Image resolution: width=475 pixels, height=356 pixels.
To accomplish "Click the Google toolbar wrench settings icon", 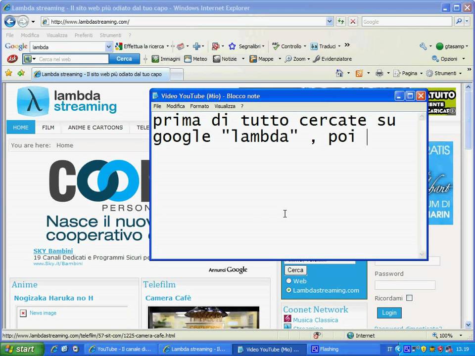I will click(x=423, y=46).
